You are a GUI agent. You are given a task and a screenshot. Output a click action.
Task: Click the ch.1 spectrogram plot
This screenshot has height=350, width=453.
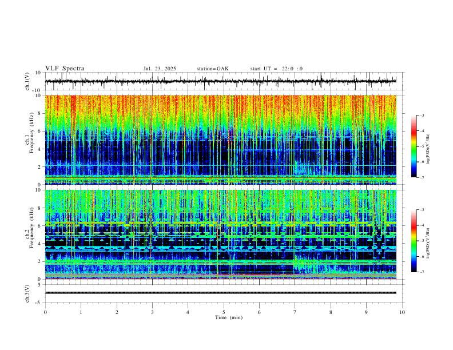pos(221,140)
